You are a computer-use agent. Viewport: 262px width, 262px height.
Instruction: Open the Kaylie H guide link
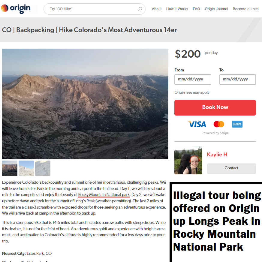tap(217, 154)
